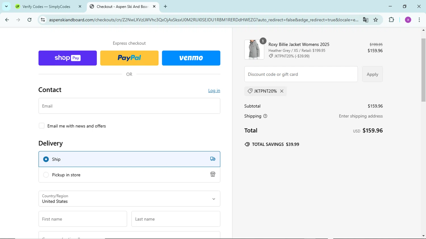Focus the Last name field

(176, 219)
